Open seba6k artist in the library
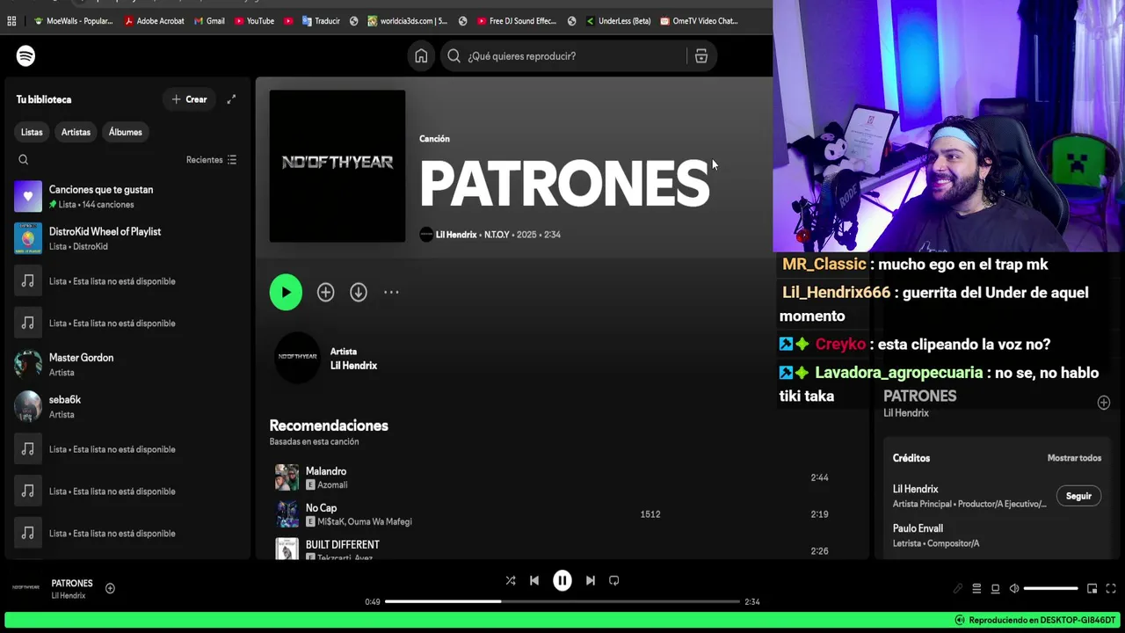Image resolution: width=1125 pixels, height=633 pixels. point(127,406)
